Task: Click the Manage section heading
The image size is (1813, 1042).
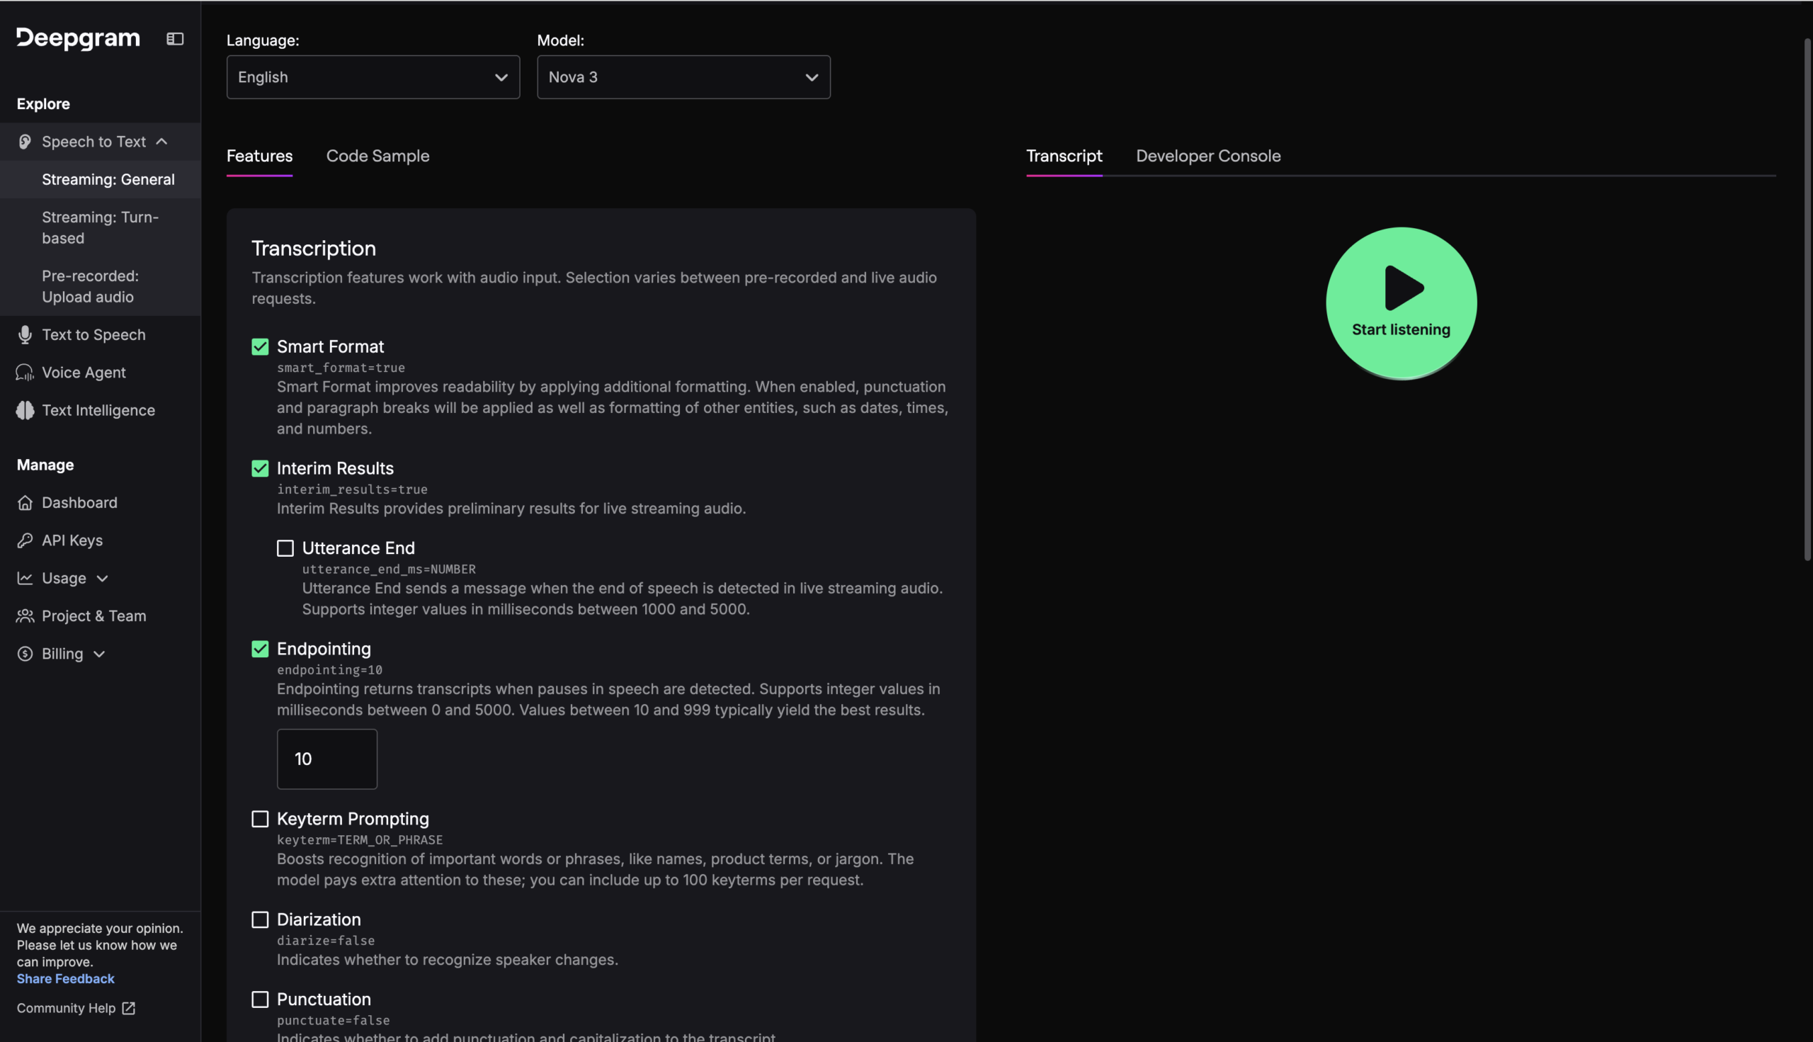Action: (x=45, y=465)
